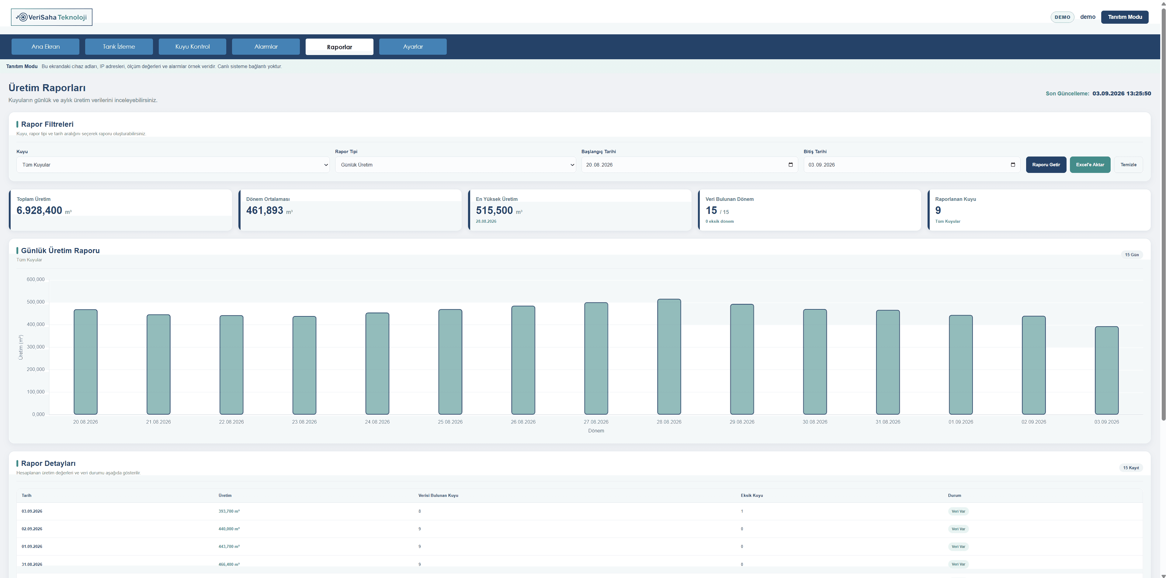1166x578 pixels.
Task: Open calendar picker for Başlangıç Tarihi
Action: pyautogui.click(x=790, y=165)
